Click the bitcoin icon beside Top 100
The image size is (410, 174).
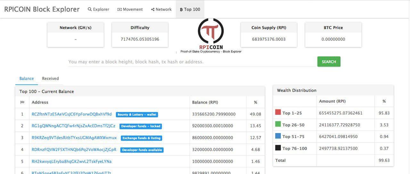tap(181, 10)
